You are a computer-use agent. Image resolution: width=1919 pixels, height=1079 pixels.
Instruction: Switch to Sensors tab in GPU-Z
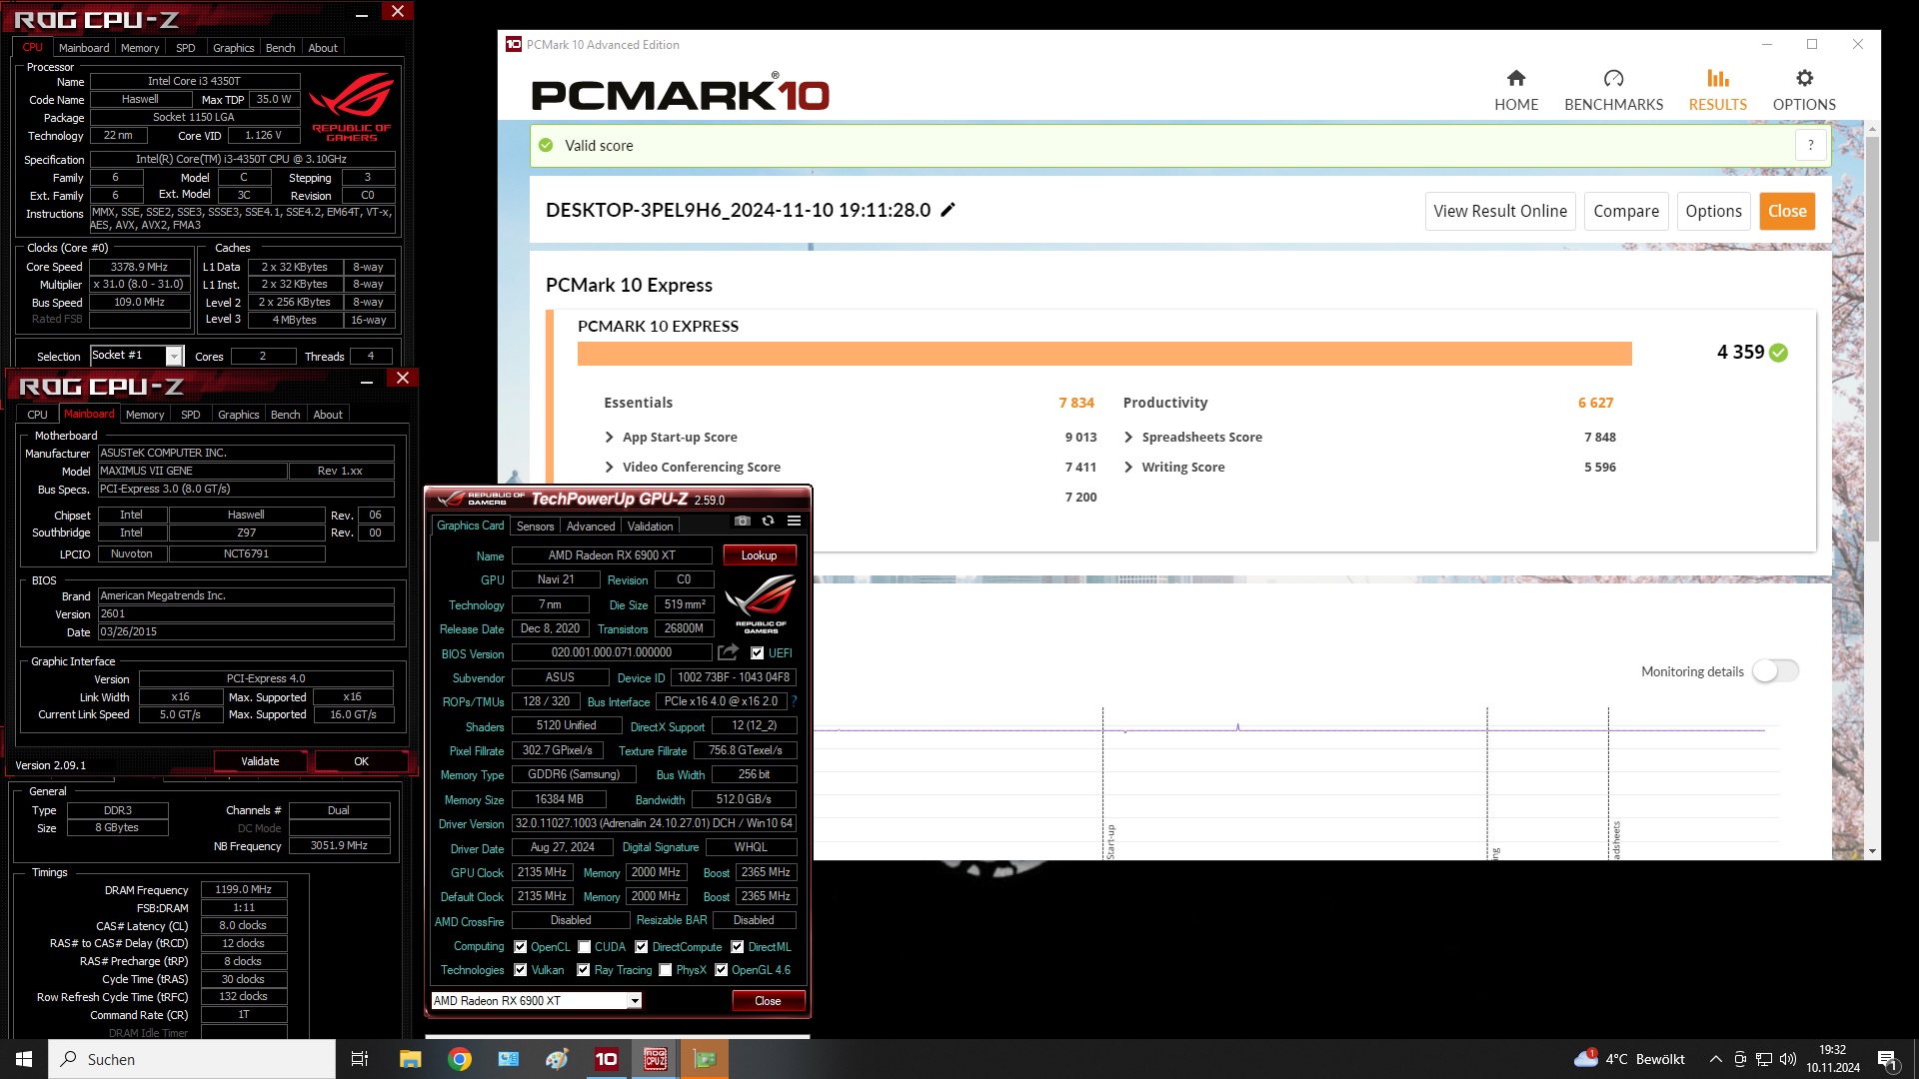[x=535, y=527]
